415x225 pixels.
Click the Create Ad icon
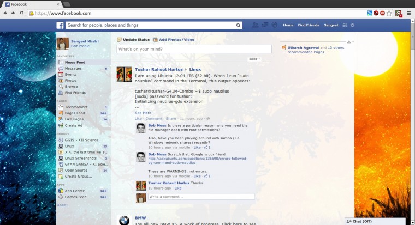[61, 125]
